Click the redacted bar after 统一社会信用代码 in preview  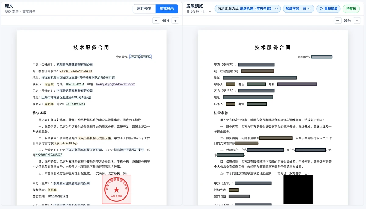tap(257, 71)
